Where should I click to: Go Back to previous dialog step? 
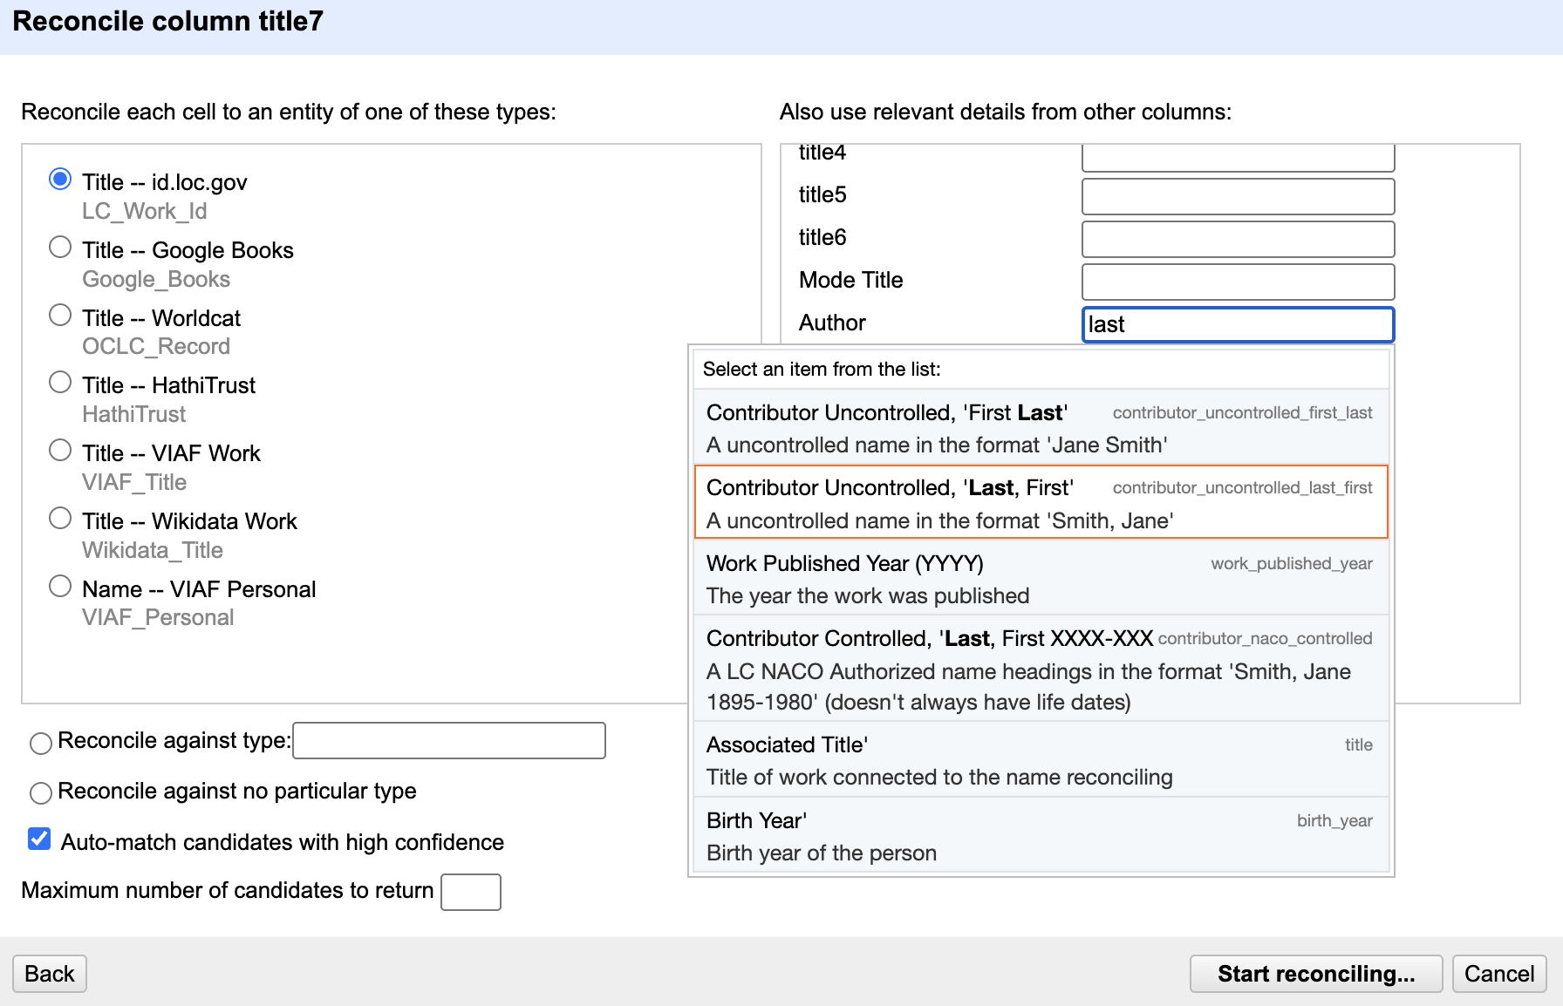(x=50, y=974)
